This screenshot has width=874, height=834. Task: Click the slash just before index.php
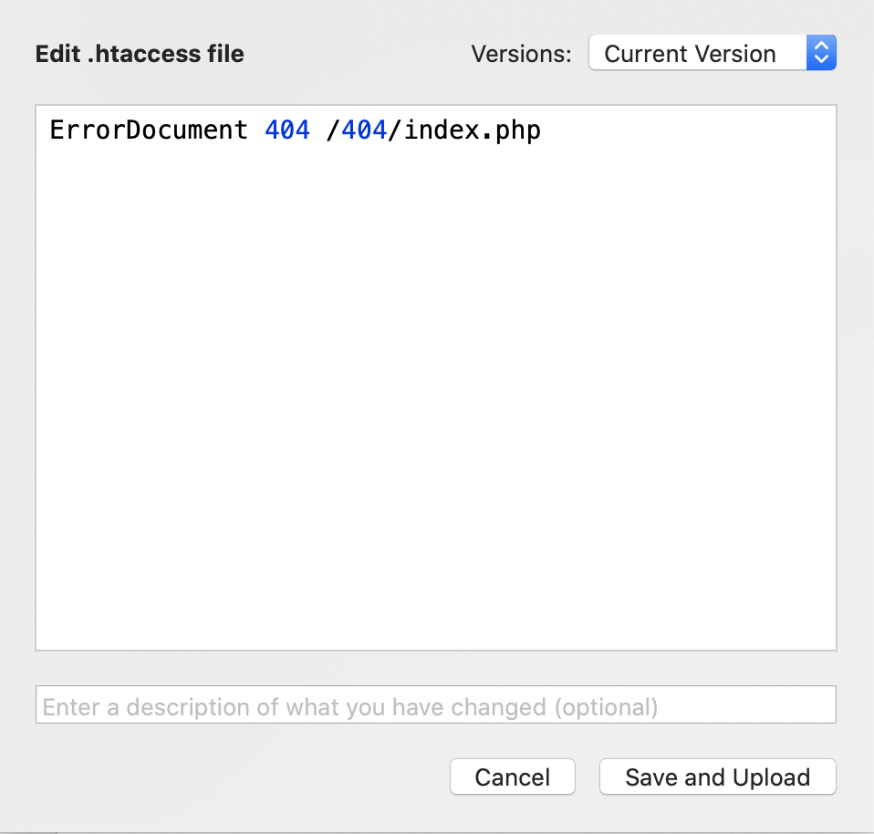click(x=395, y=130)
